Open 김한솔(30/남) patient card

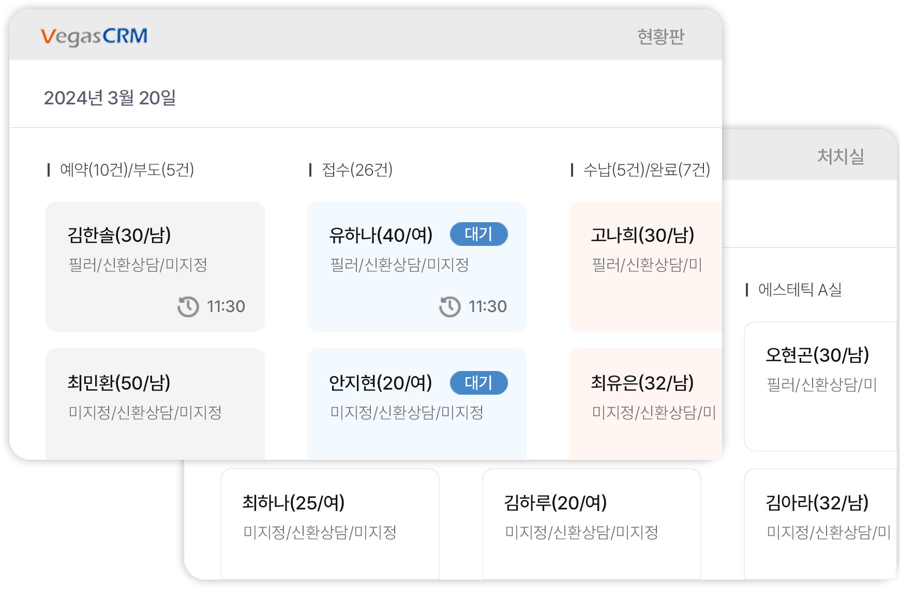click(x=155, y=267)
